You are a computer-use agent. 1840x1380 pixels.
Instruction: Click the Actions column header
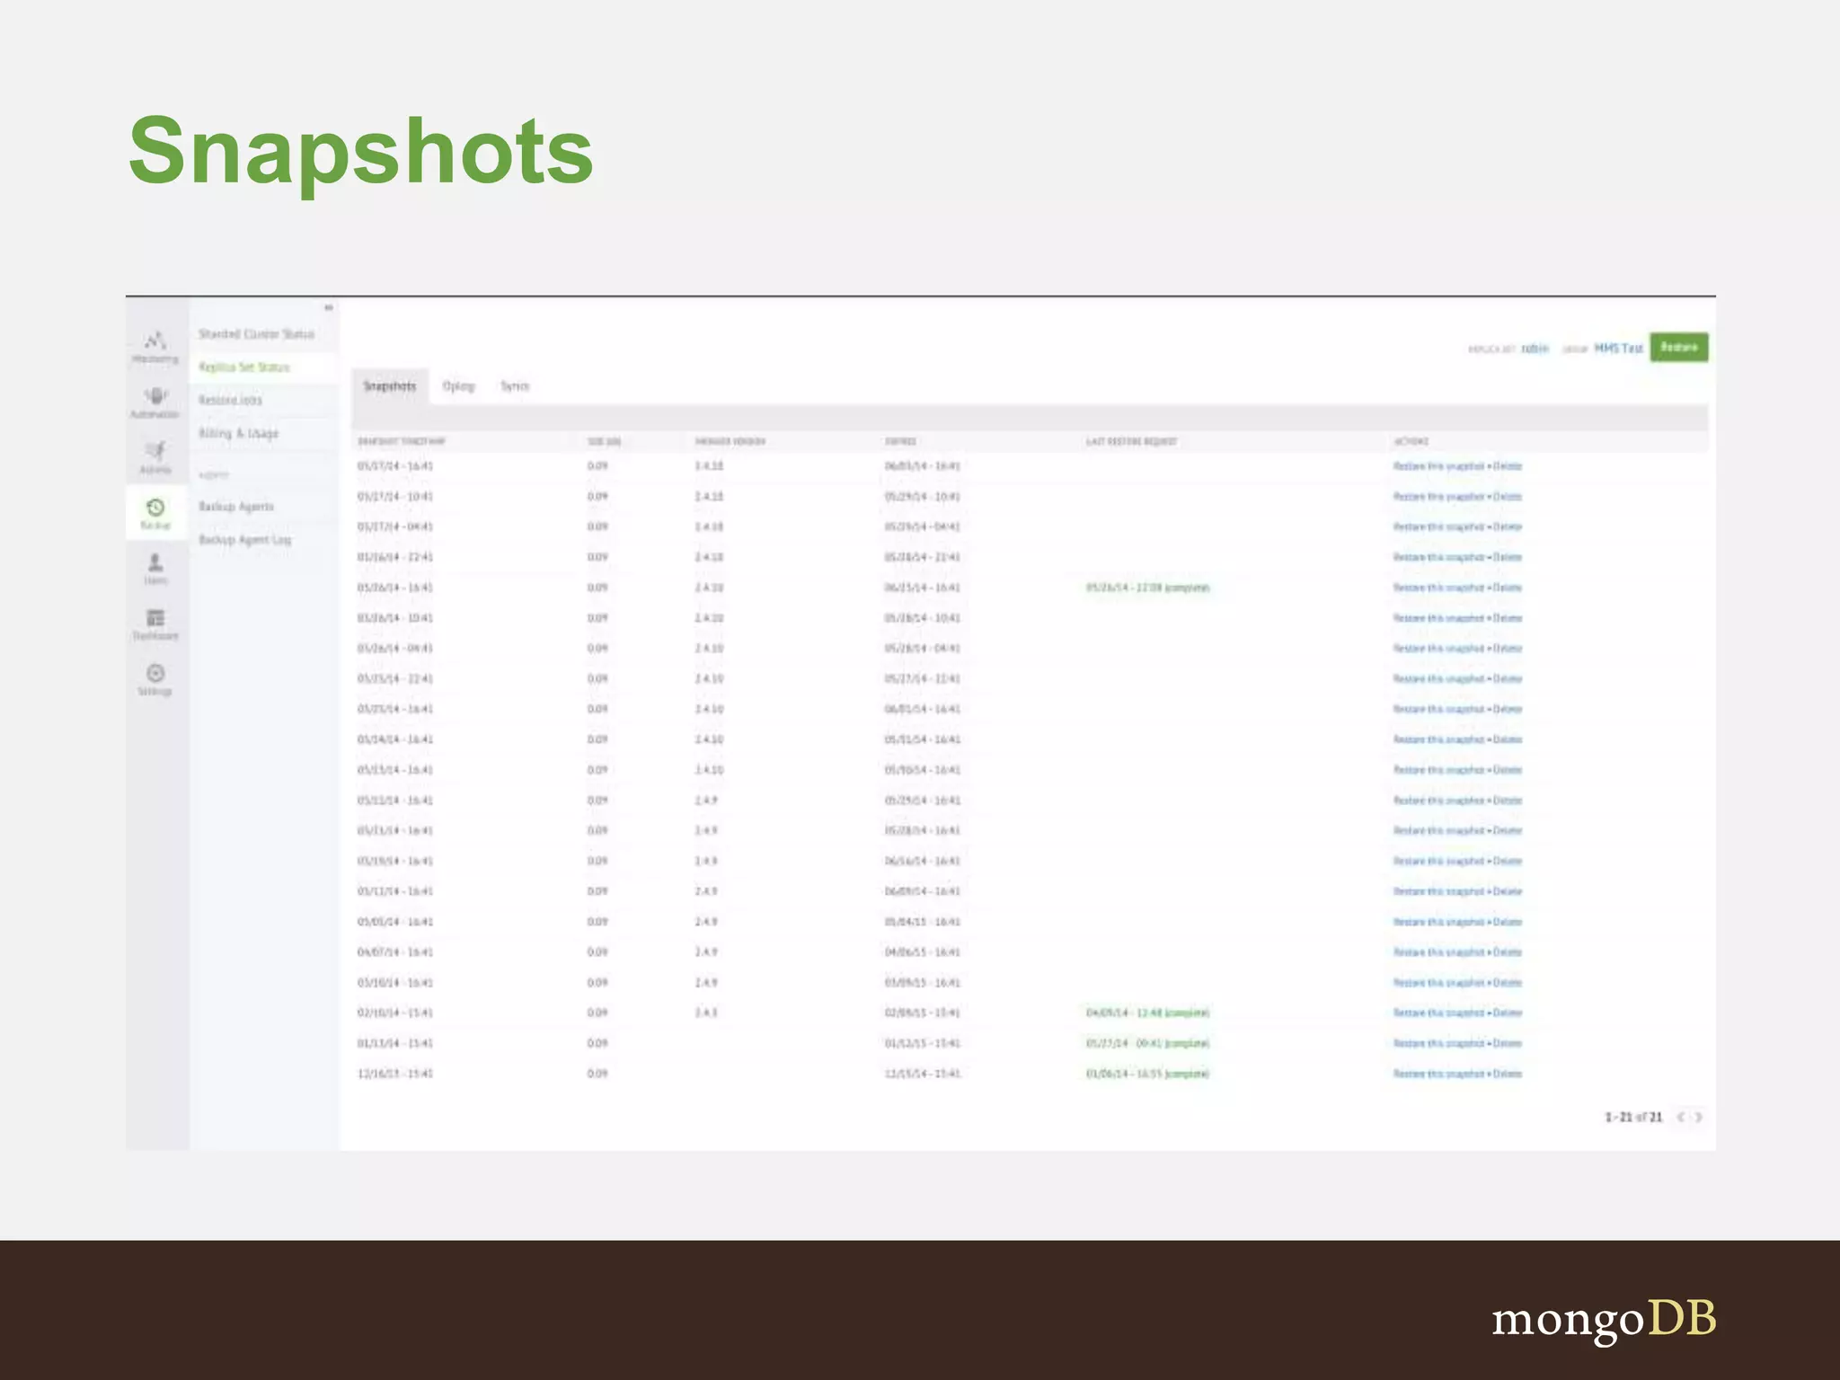(x=1411, y=442)
